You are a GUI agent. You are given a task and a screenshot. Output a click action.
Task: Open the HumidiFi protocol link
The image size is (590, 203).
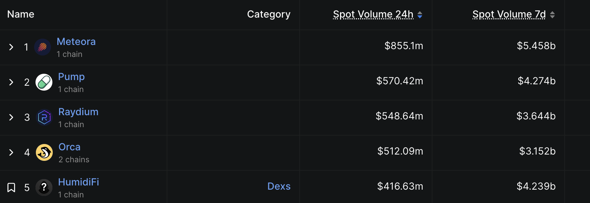(78, 182)
